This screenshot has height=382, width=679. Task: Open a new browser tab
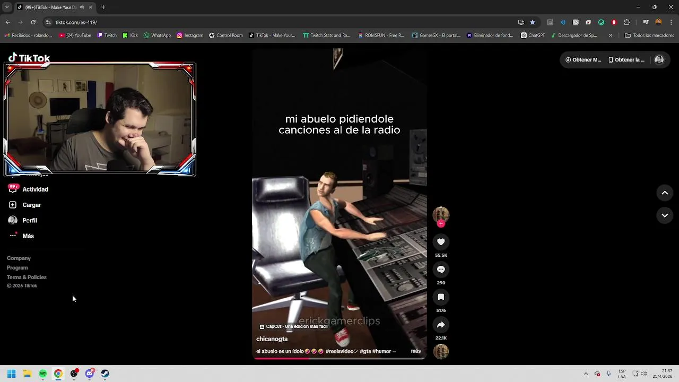(x=103, y=7)
